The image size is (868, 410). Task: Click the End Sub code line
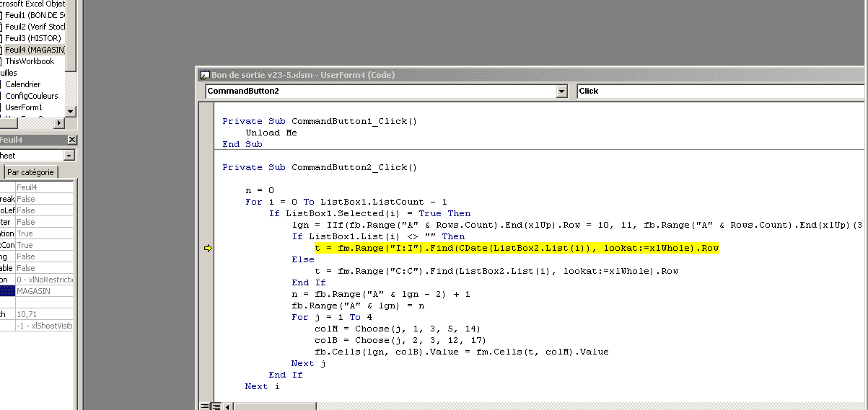point(242,144)
